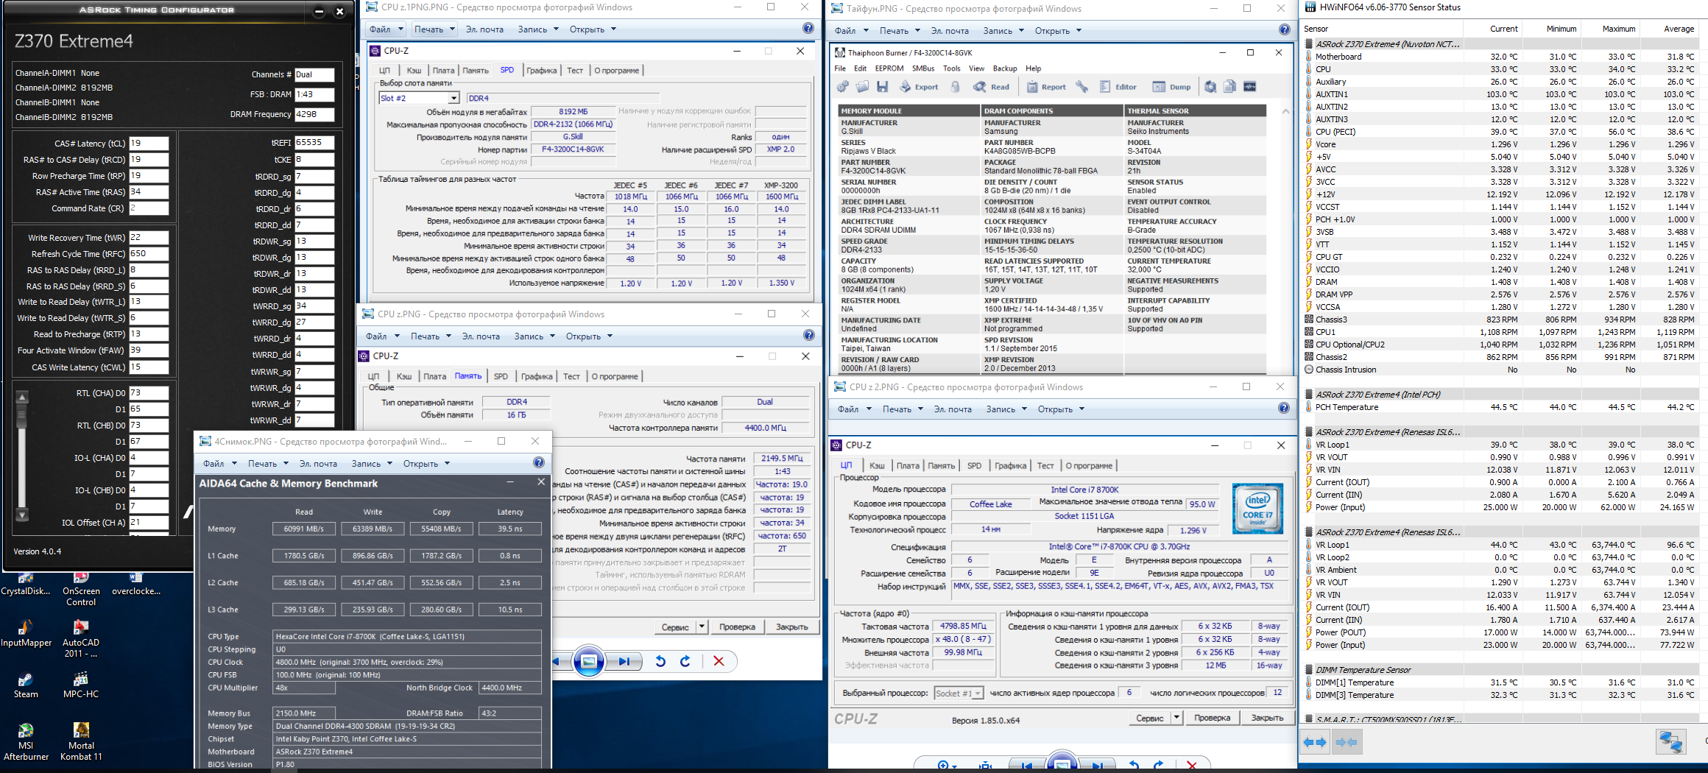Select the 'PCH Temperature' row in HWiNFO
Image resolution: width=1708 pixels, height=773 pixels.
click(x=1500, y=407)
